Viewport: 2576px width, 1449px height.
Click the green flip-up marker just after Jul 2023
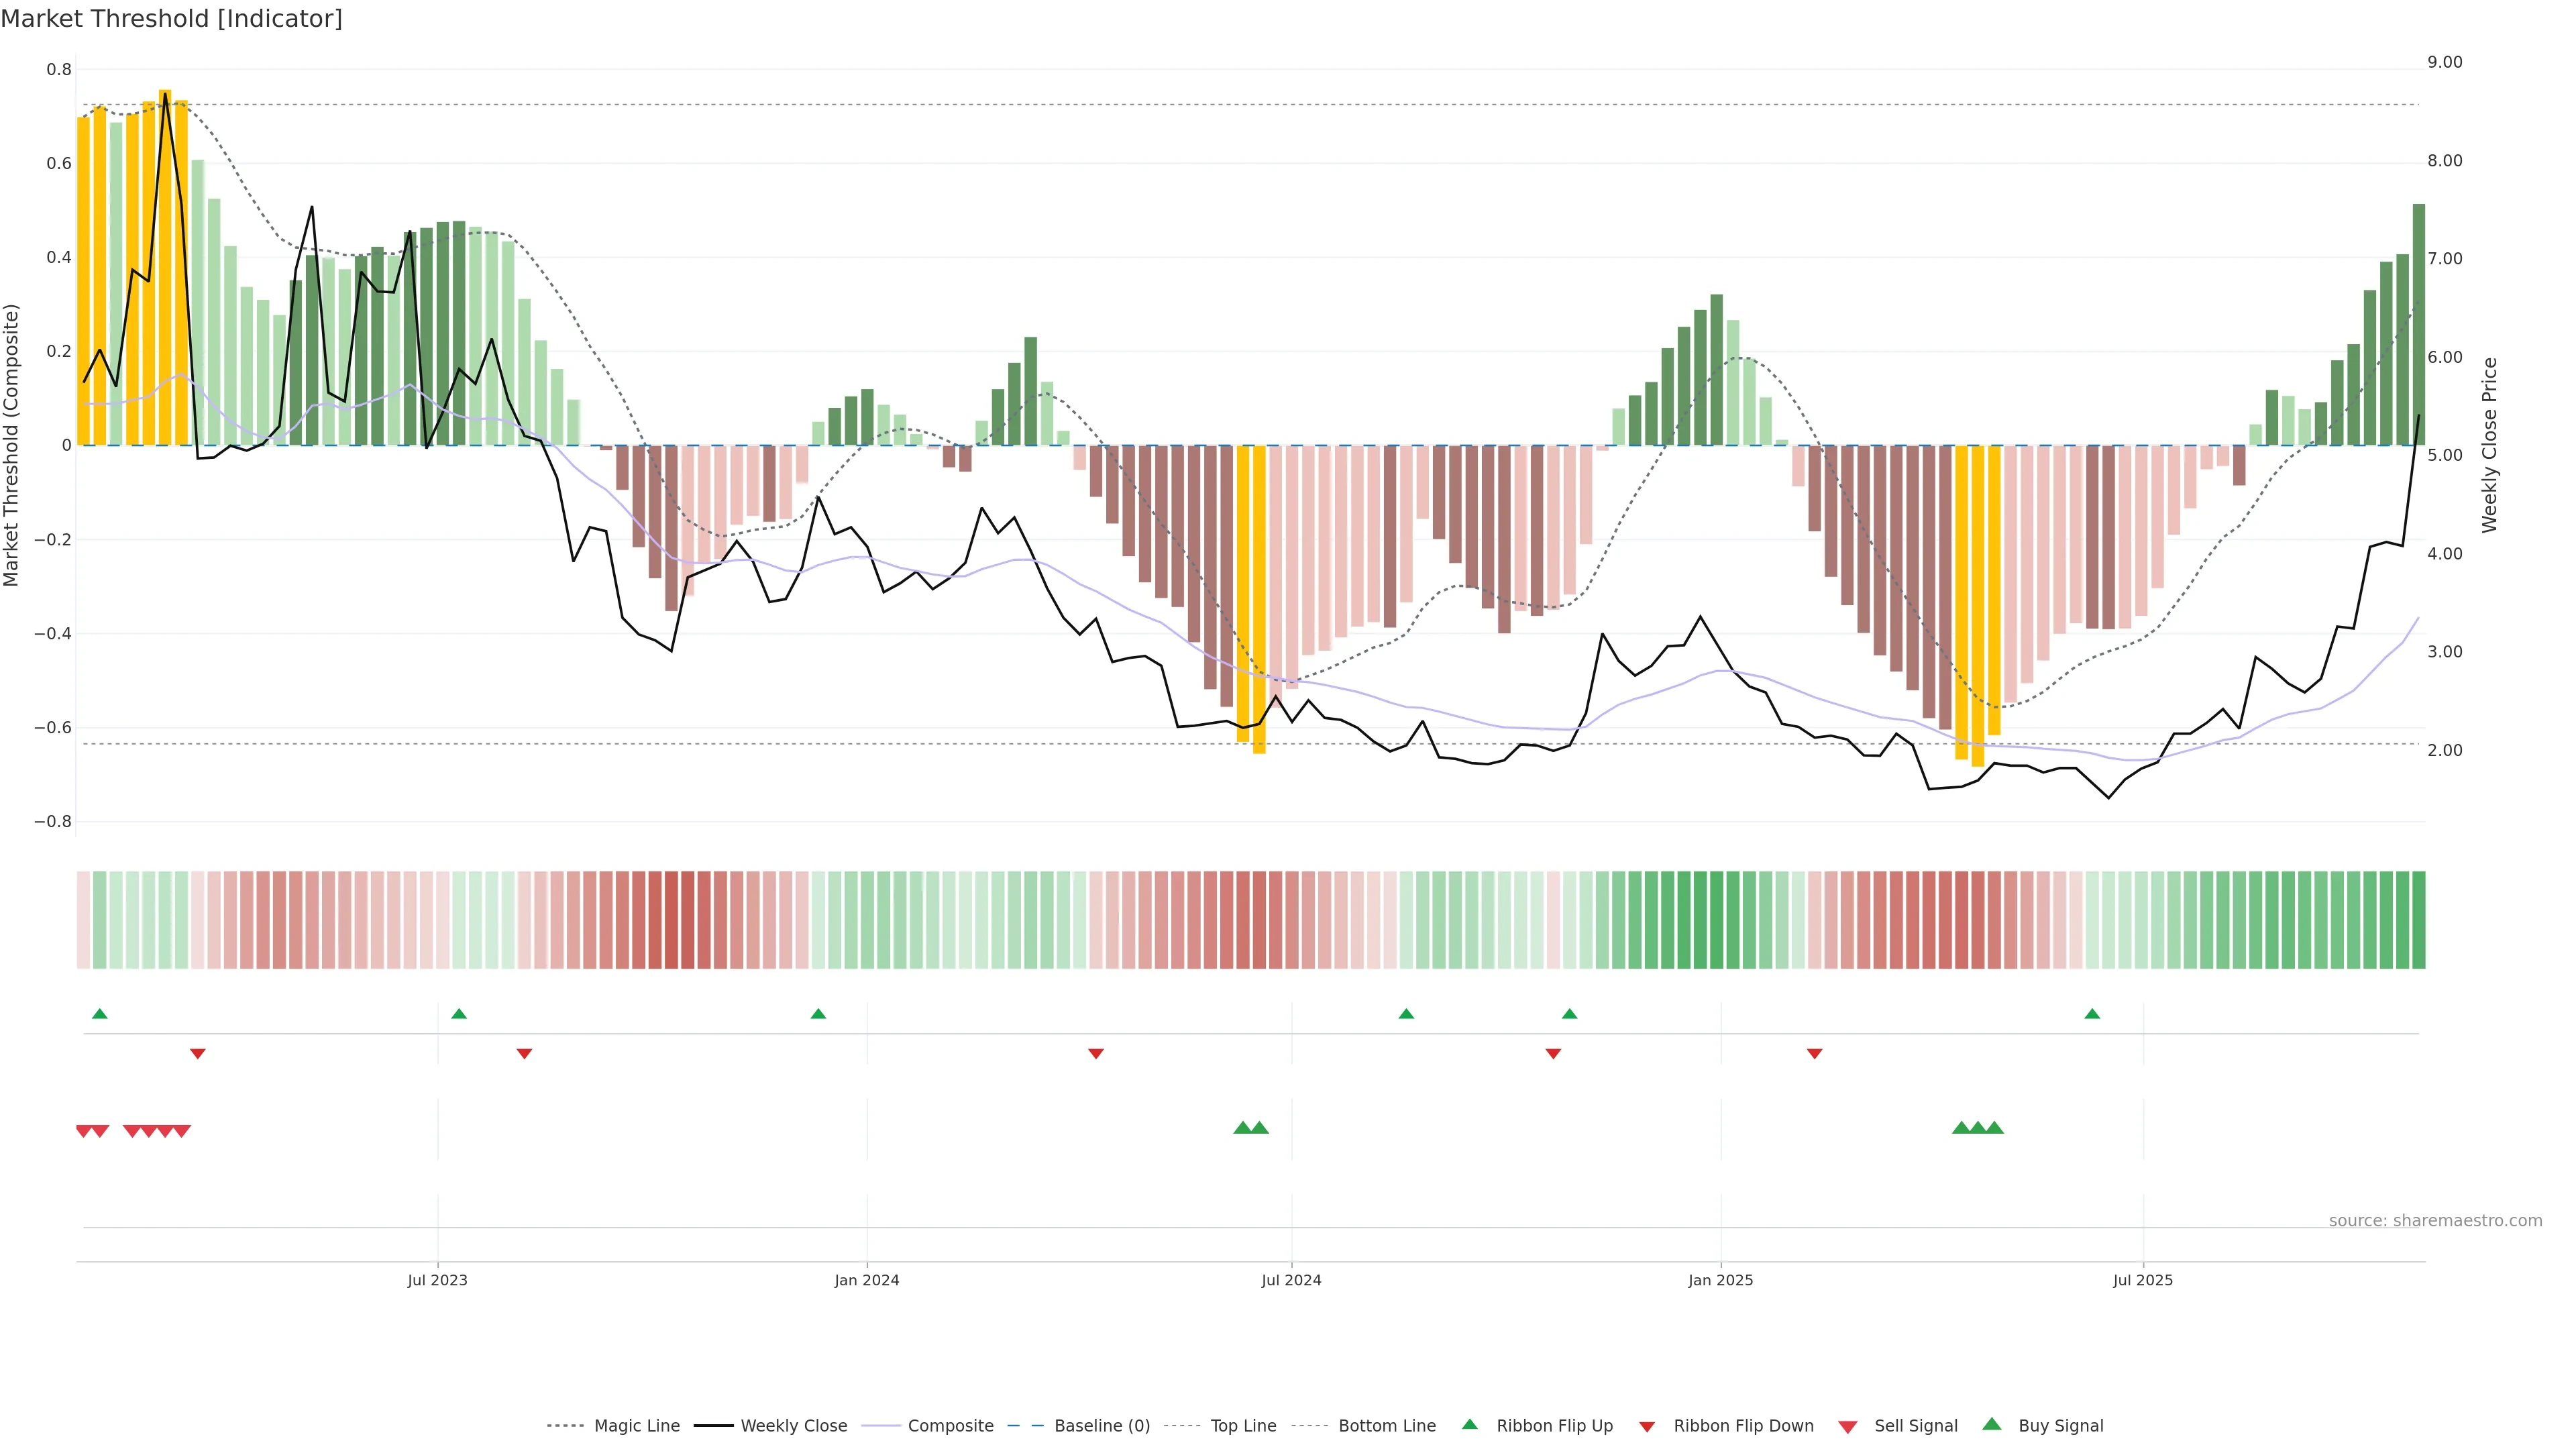tap(459, 1014)
